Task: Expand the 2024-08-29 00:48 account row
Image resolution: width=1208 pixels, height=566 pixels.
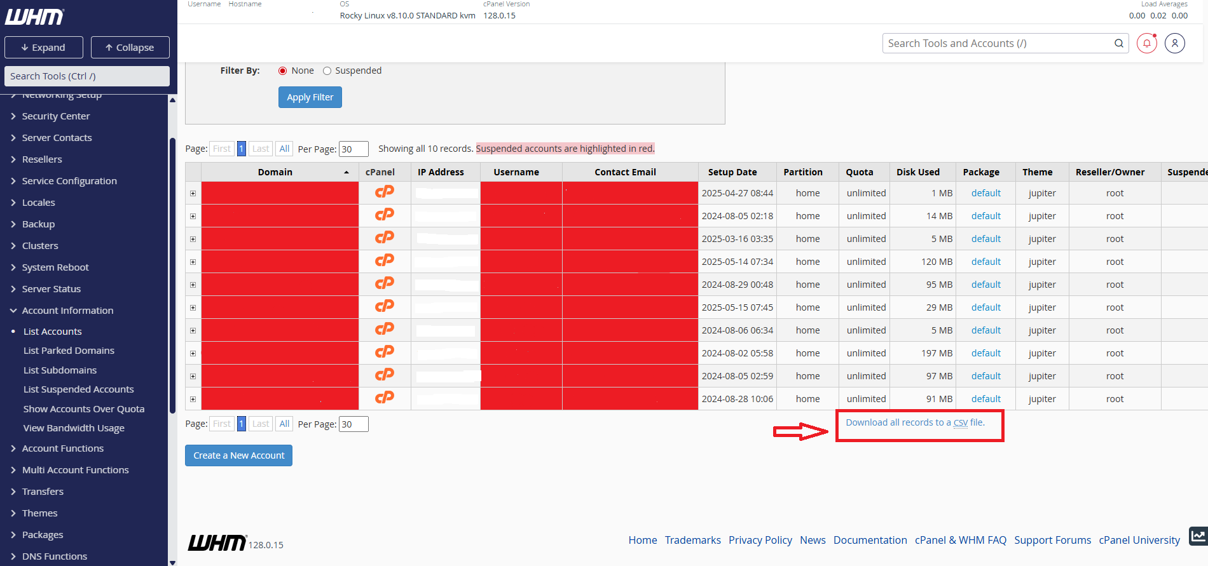Action: click(x=193, y=285)
